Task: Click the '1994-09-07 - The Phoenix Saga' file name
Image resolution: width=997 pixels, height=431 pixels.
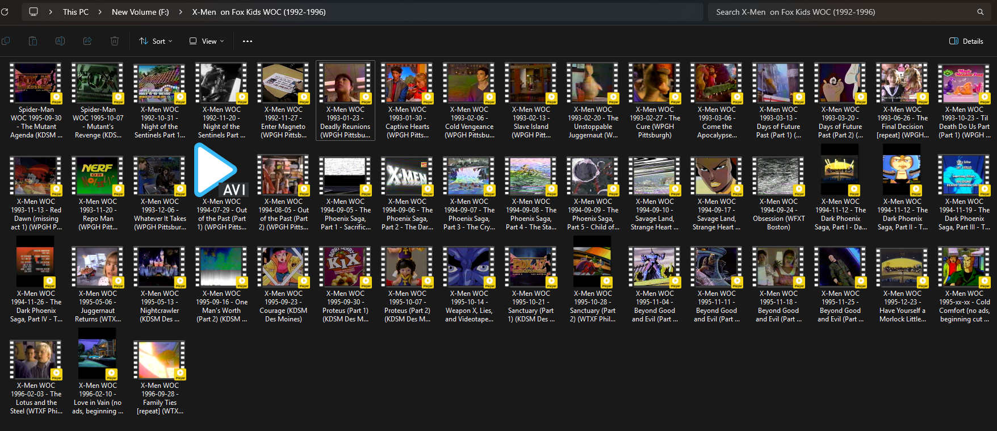Action: pos(469,215)
